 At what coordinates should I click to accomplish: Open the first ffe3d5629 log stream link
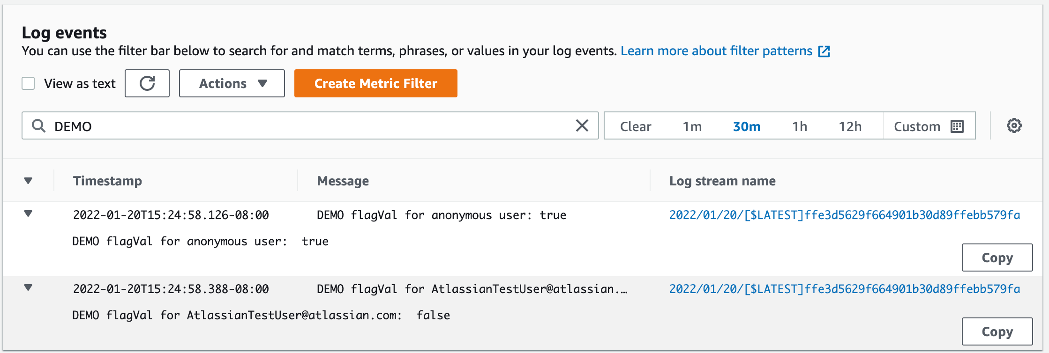(x=843, y=215)
